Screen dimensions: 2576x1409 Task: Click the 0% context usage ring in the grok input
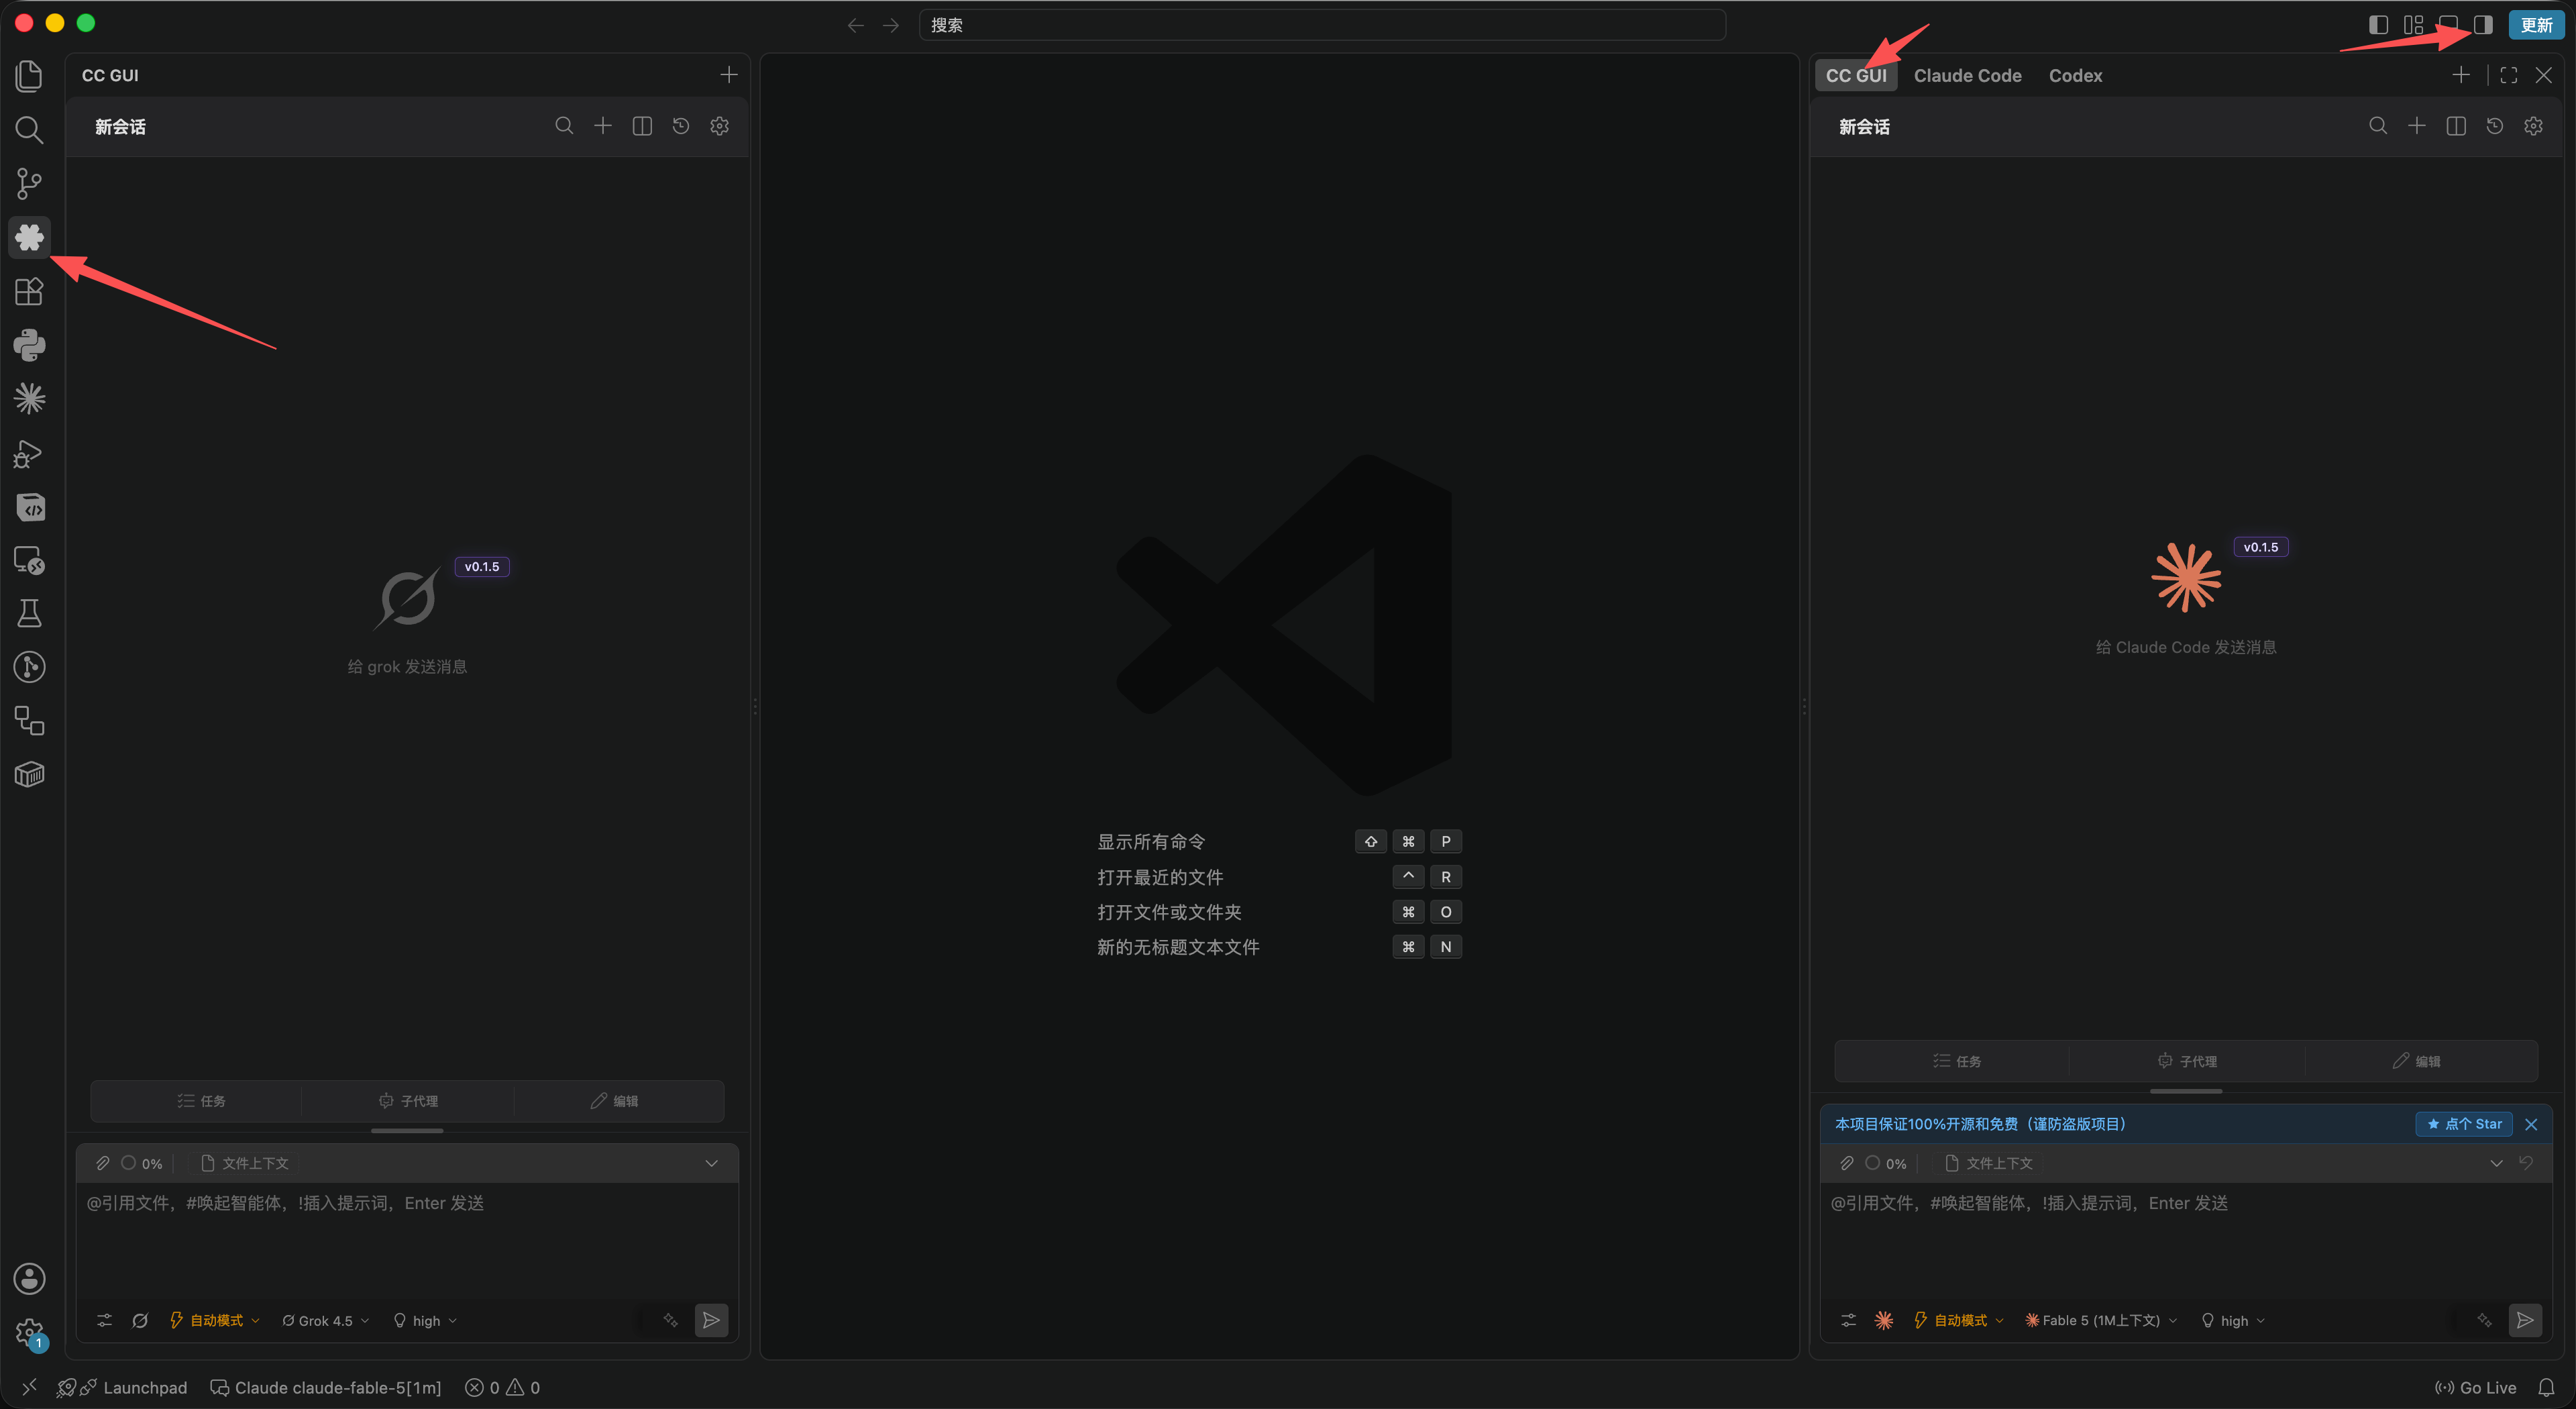141,1163
